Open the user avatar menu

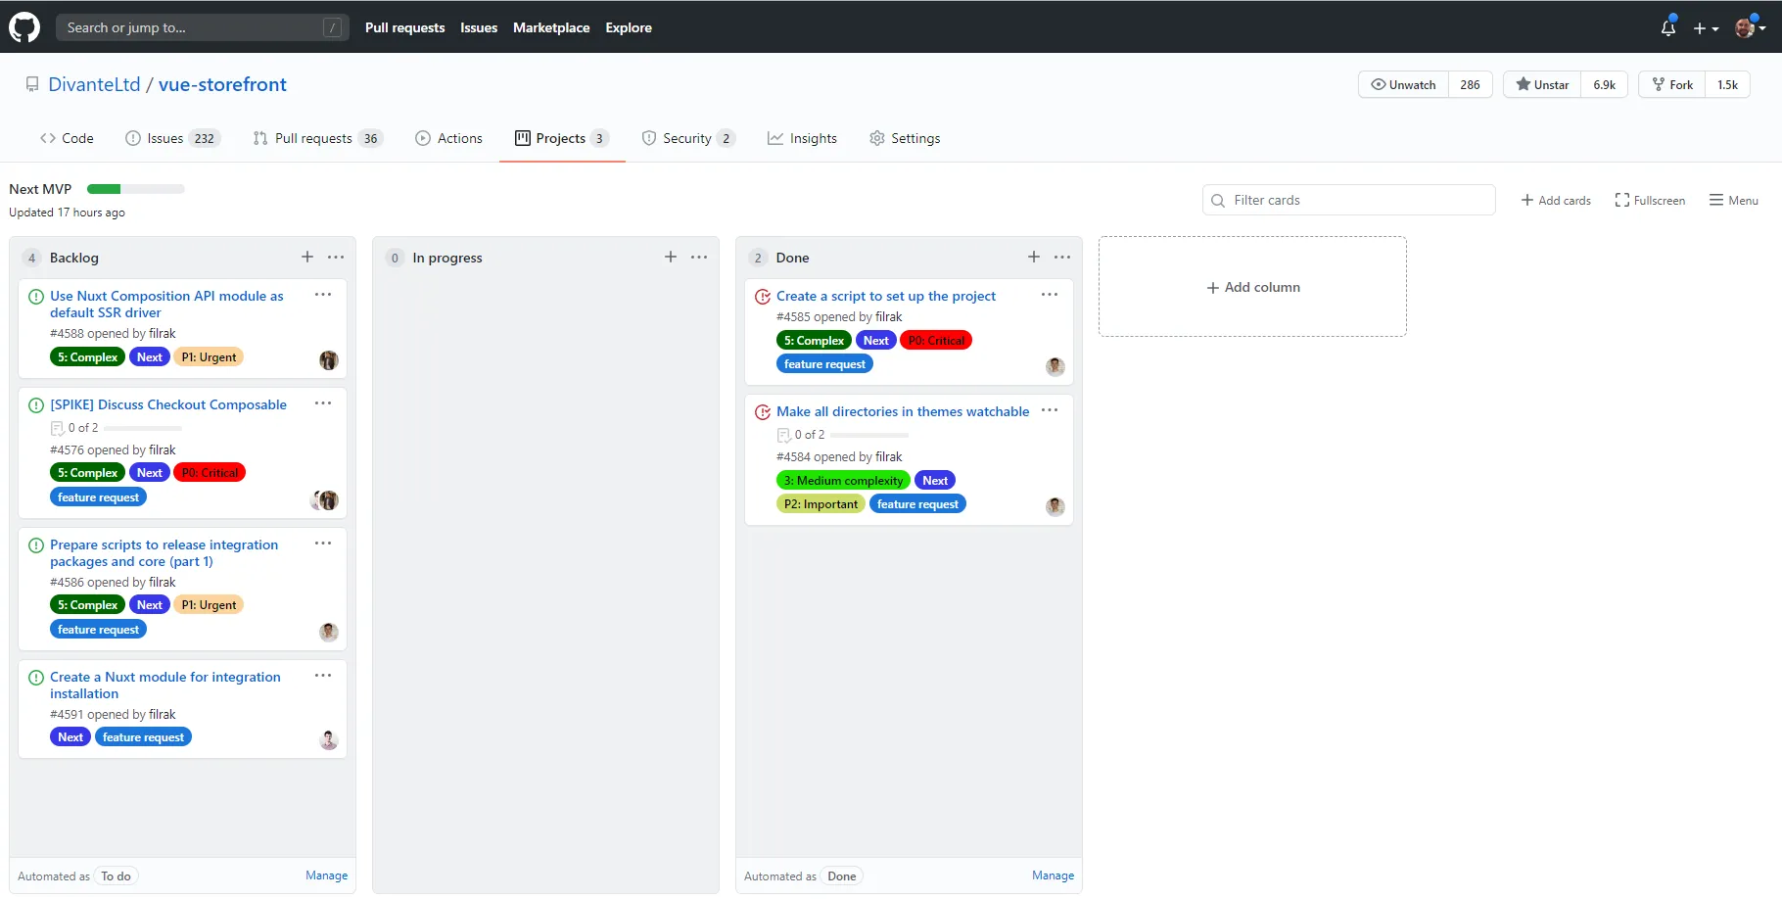click(1750, 27)
